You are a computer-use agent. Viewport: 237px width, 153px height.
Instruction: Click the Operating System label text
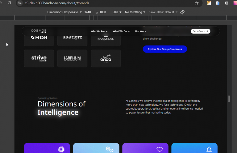pyautogui.click(x=48, y=98)
